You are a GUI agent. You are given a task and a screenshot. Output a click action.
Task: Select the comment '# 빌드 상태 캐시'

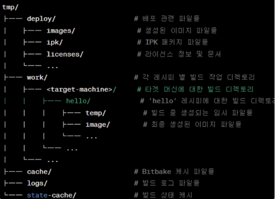tap(163, 195)
